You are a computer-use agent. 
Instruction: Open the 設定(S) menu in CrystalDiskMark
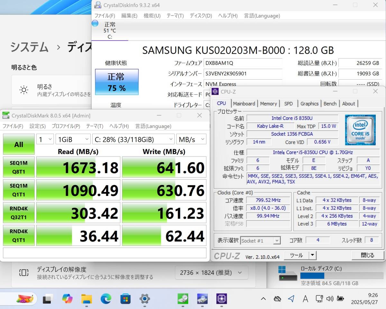click(38, 126)
